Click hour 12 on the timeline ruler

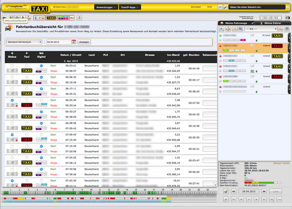(x=109, y=190)
